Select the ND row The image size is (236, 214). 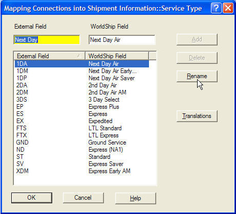(82, 150)
